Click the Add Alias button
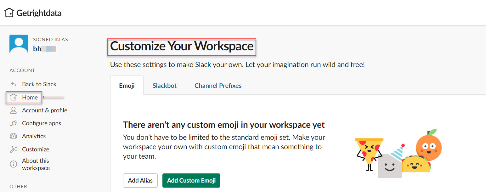The width and height of the screenshot is (486, 192). [140, 180]
